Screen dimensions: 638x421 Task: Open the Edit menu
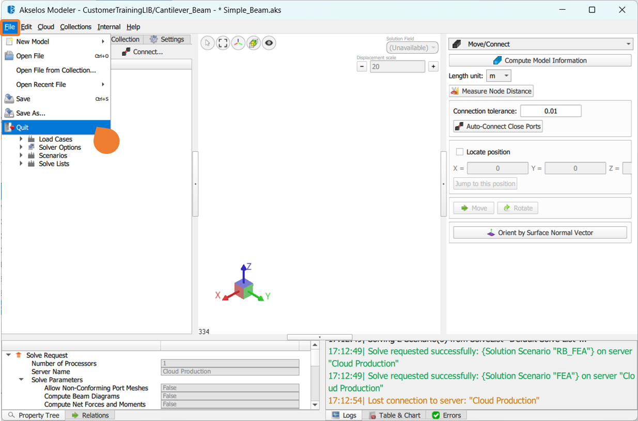click(26, 27)
